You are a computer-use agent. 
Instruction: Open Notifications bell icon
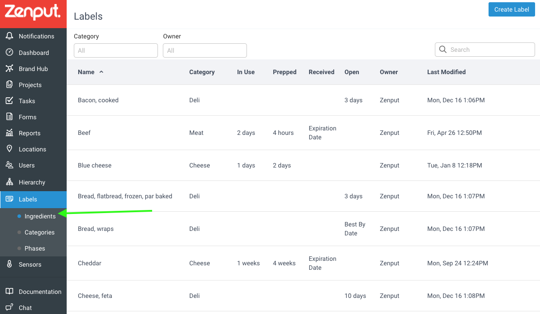9,36
